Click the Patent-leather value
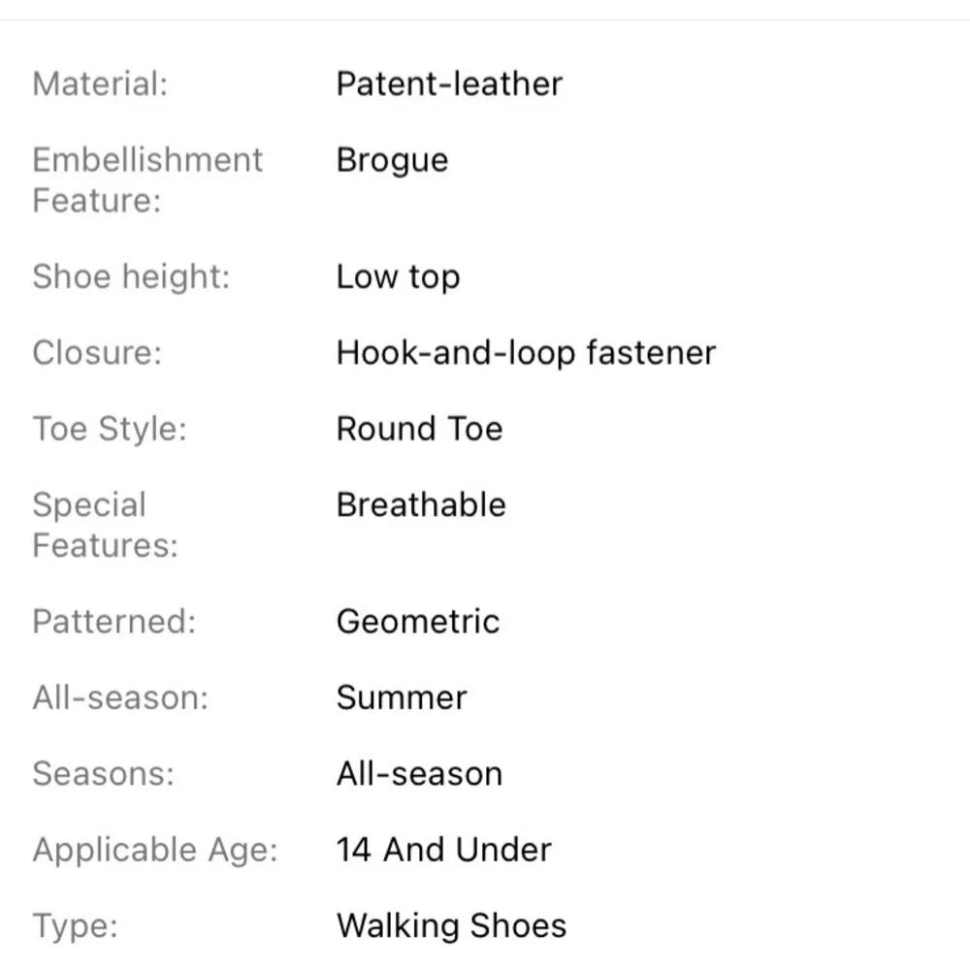Screen dimensions: 970x970 (x=450, y=83)
